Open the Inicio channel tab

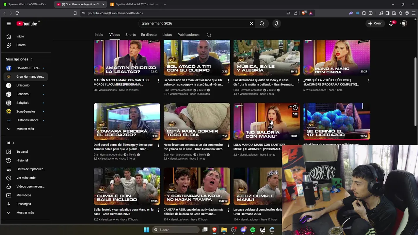99,35
